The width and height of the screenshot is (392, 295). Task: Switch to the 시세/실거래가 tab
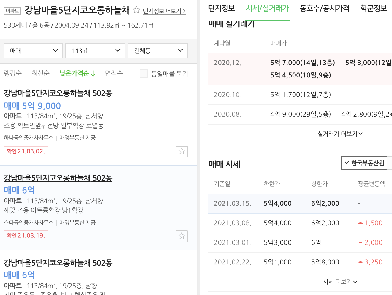tap(267, 8)
